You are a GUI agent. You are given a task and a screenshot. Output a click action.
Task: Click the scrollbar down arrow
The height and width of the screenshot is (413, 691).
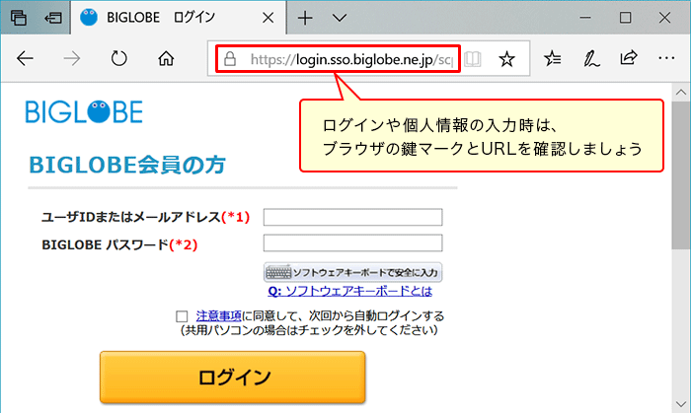(x=681, y=404)
